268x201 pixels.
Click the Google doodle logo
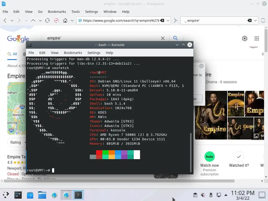click(x=18, y=39)
